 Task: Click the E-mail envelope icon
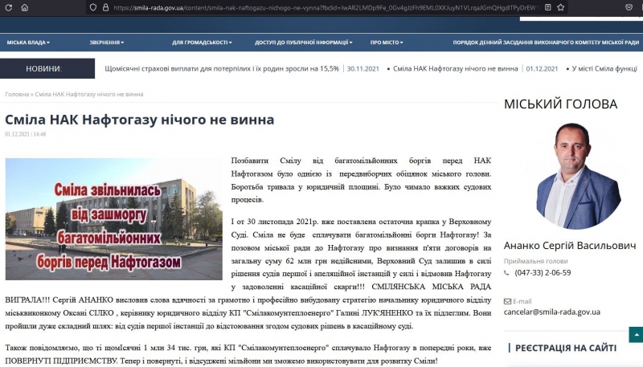tap(507, 300)
